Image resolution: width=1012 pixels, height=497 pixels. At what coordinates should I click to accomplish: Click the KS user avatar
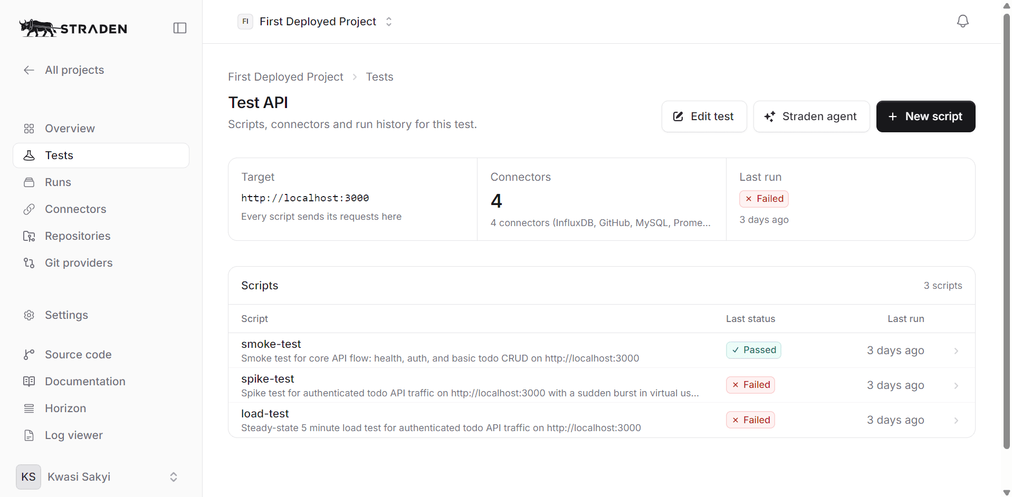tap(28, 477)
